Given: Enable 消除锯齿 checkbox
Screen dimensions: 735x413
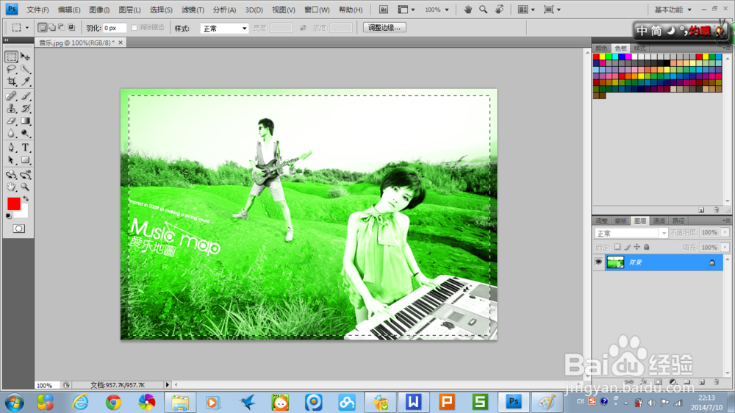Looking at the screenshot, I should click(134, 28).
